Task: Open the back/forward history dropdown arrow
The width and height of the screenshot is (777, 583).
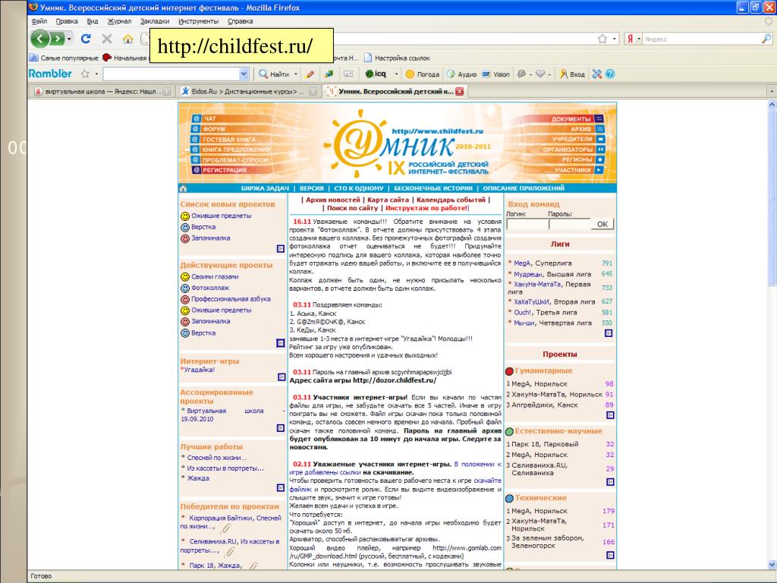Action: pyautogui.click(x=69, y=39)
